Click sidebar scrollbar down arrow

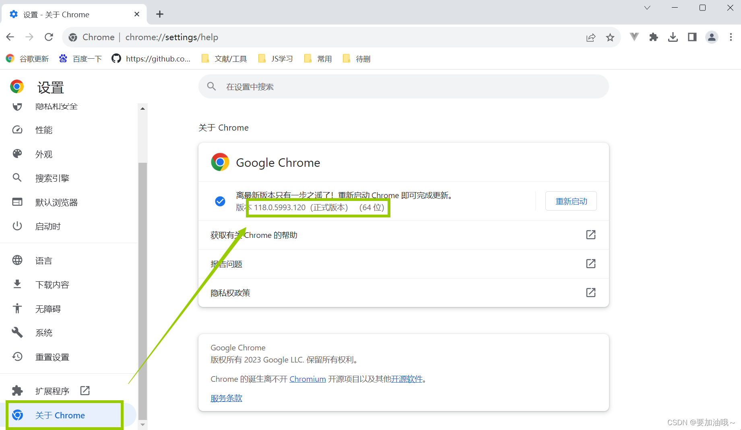click(142, 424)
